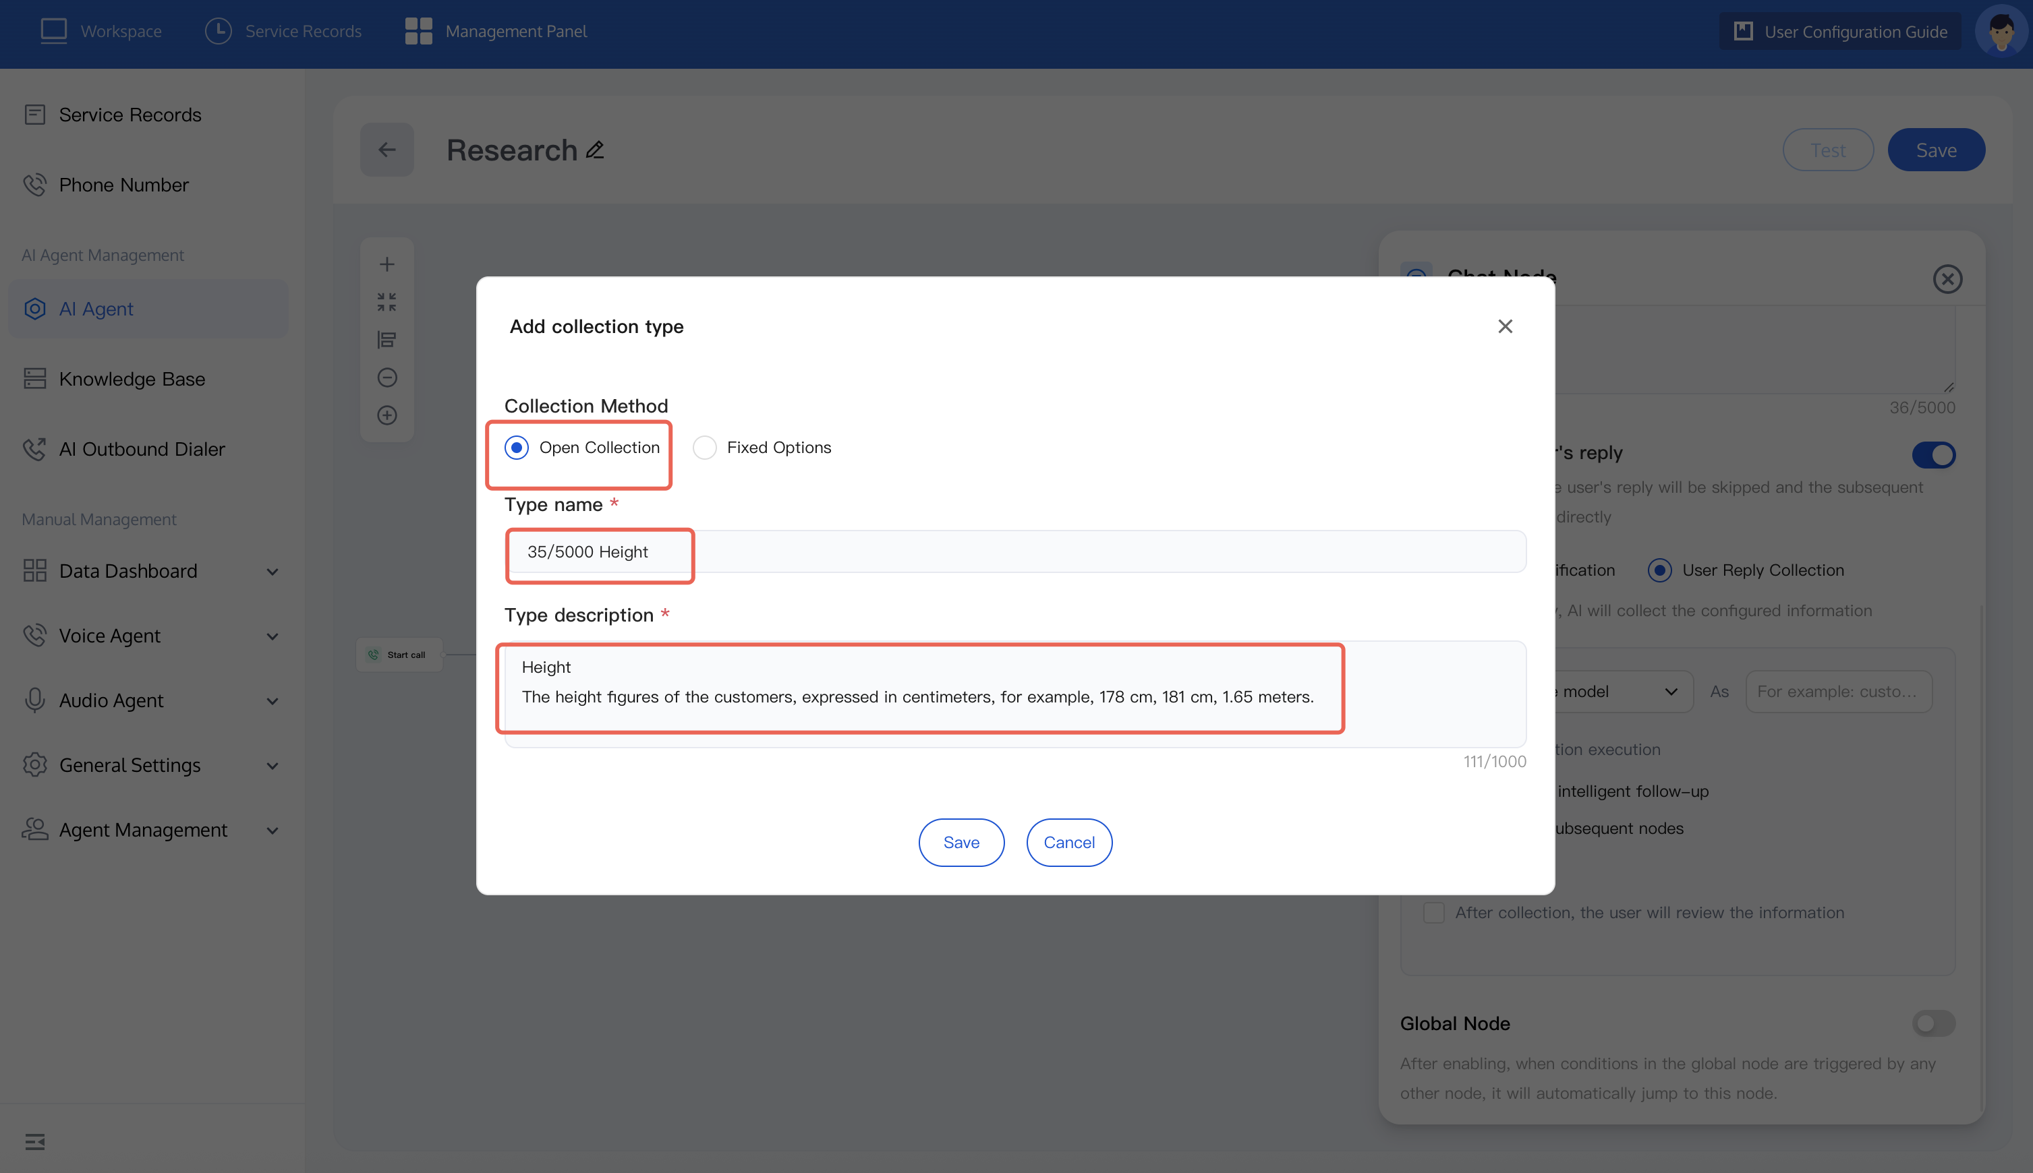Click the Type description text area
The width and height of the screenshot is (2033, 1173).
(x=1014, y=694)
